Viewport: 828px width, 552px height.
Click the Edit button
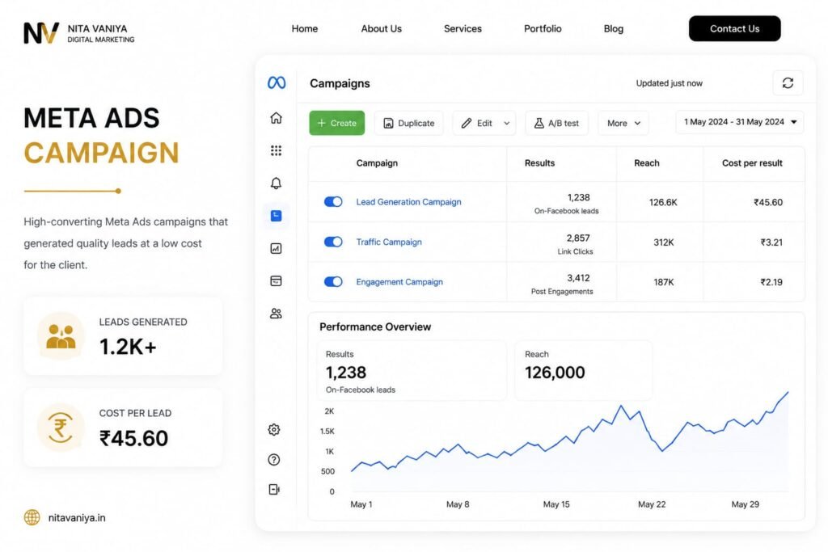(477, 123)
